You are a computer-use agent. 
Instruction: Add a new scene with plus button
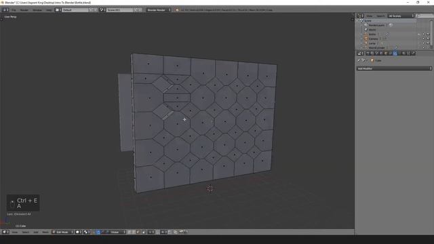click(136, 10)
